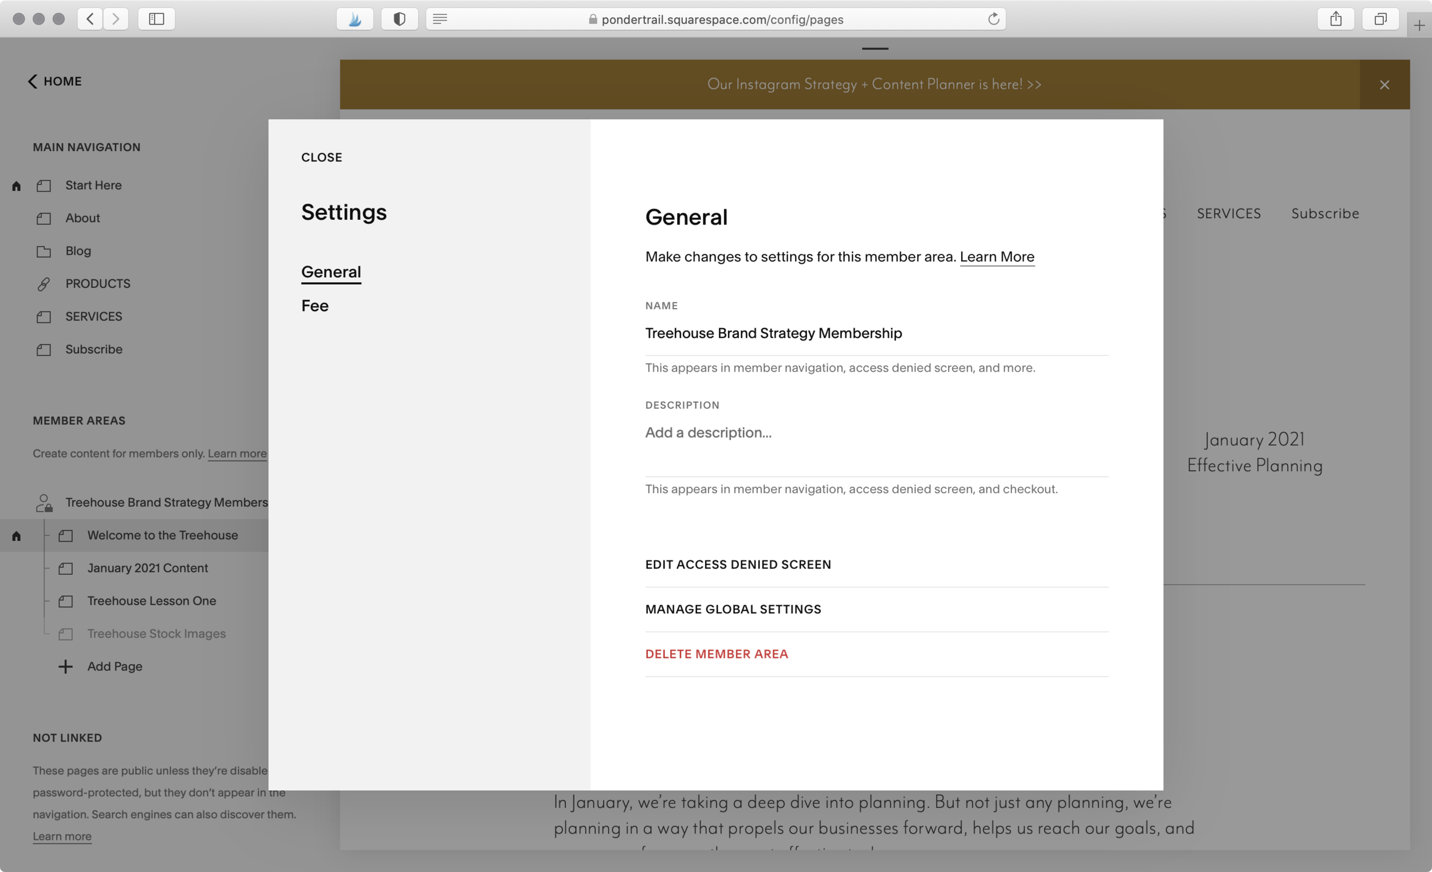Click the HOME back chevron
This screenshot has width=1432, height=872.
click(x=33, y=81)
